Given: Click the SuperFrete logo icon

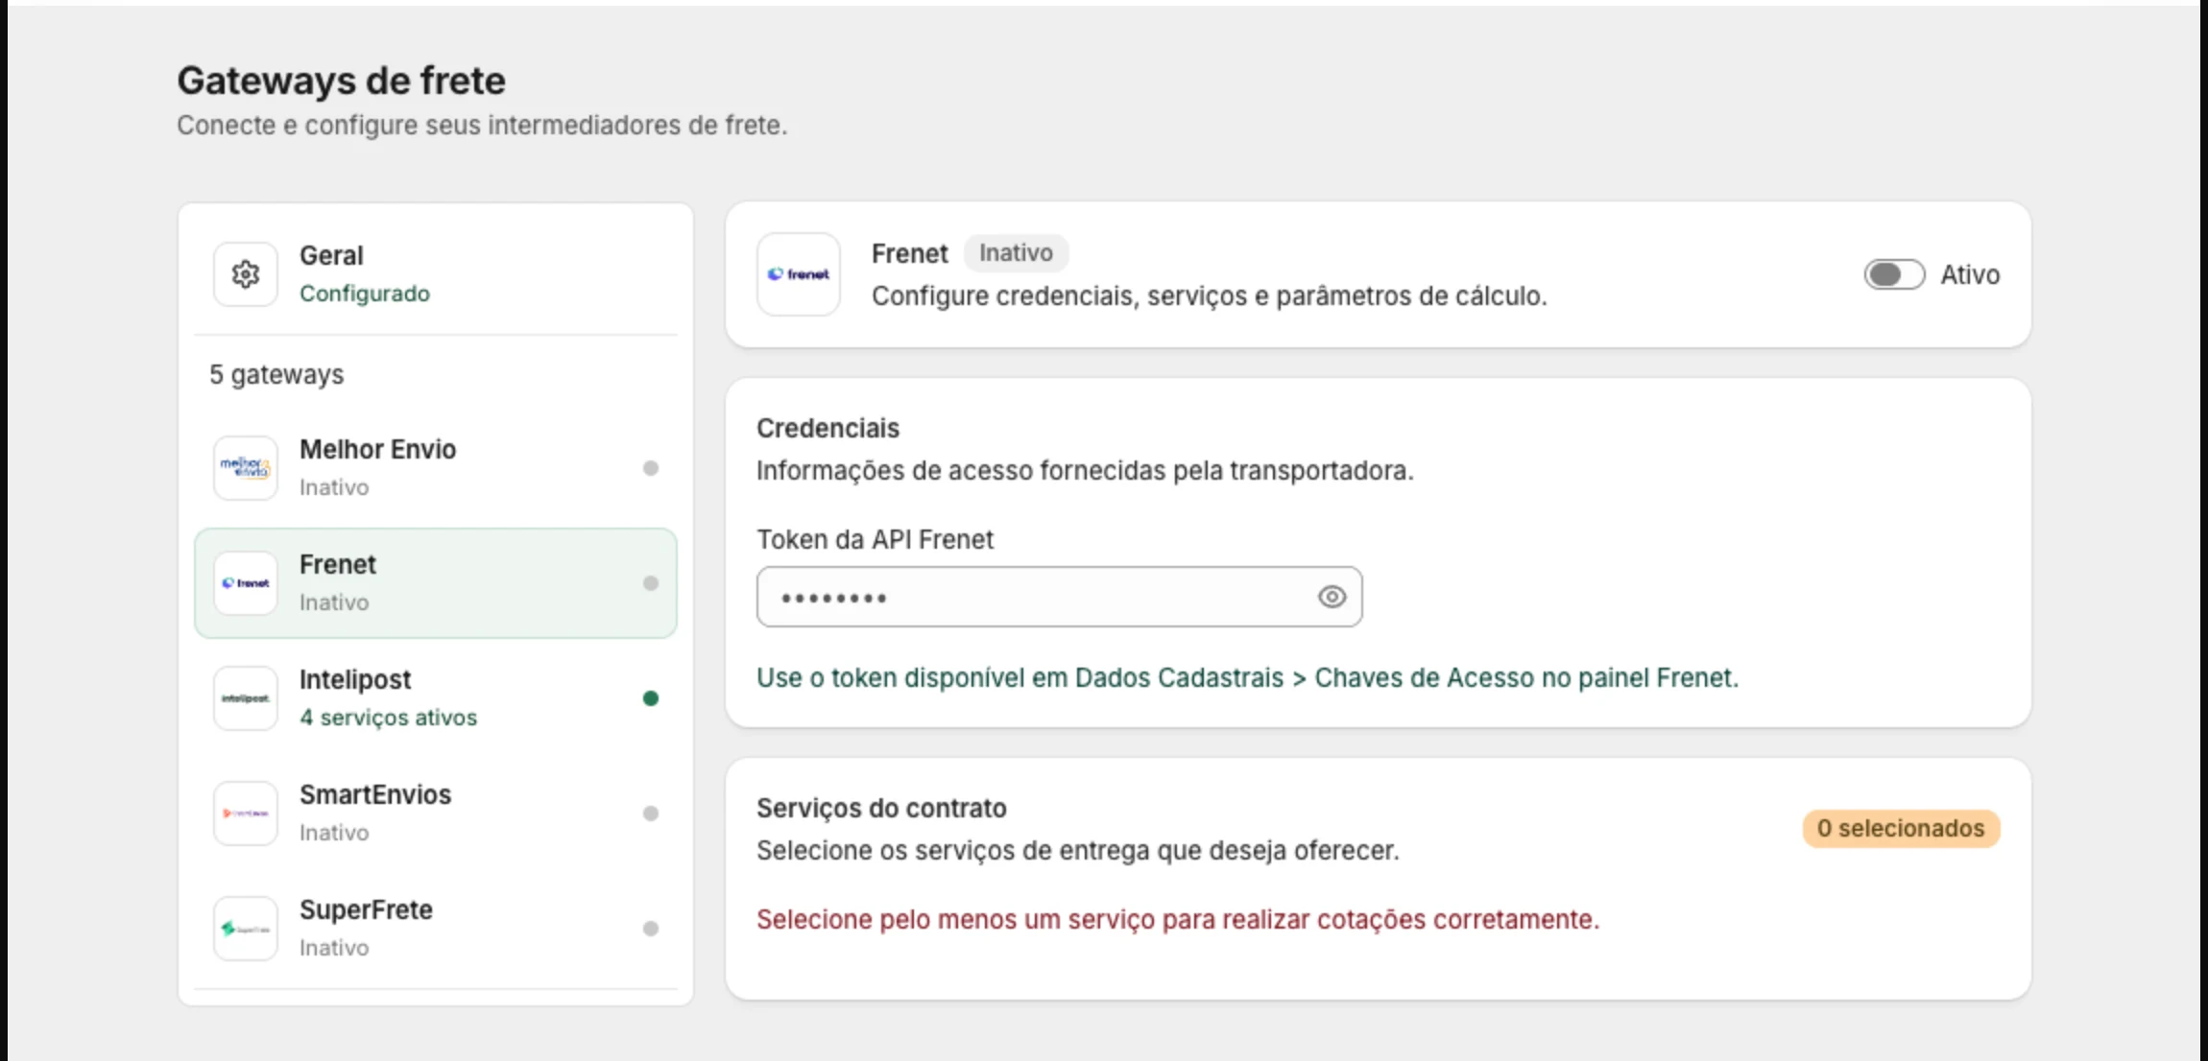Looking at the screenshot, I should point(246,929).
